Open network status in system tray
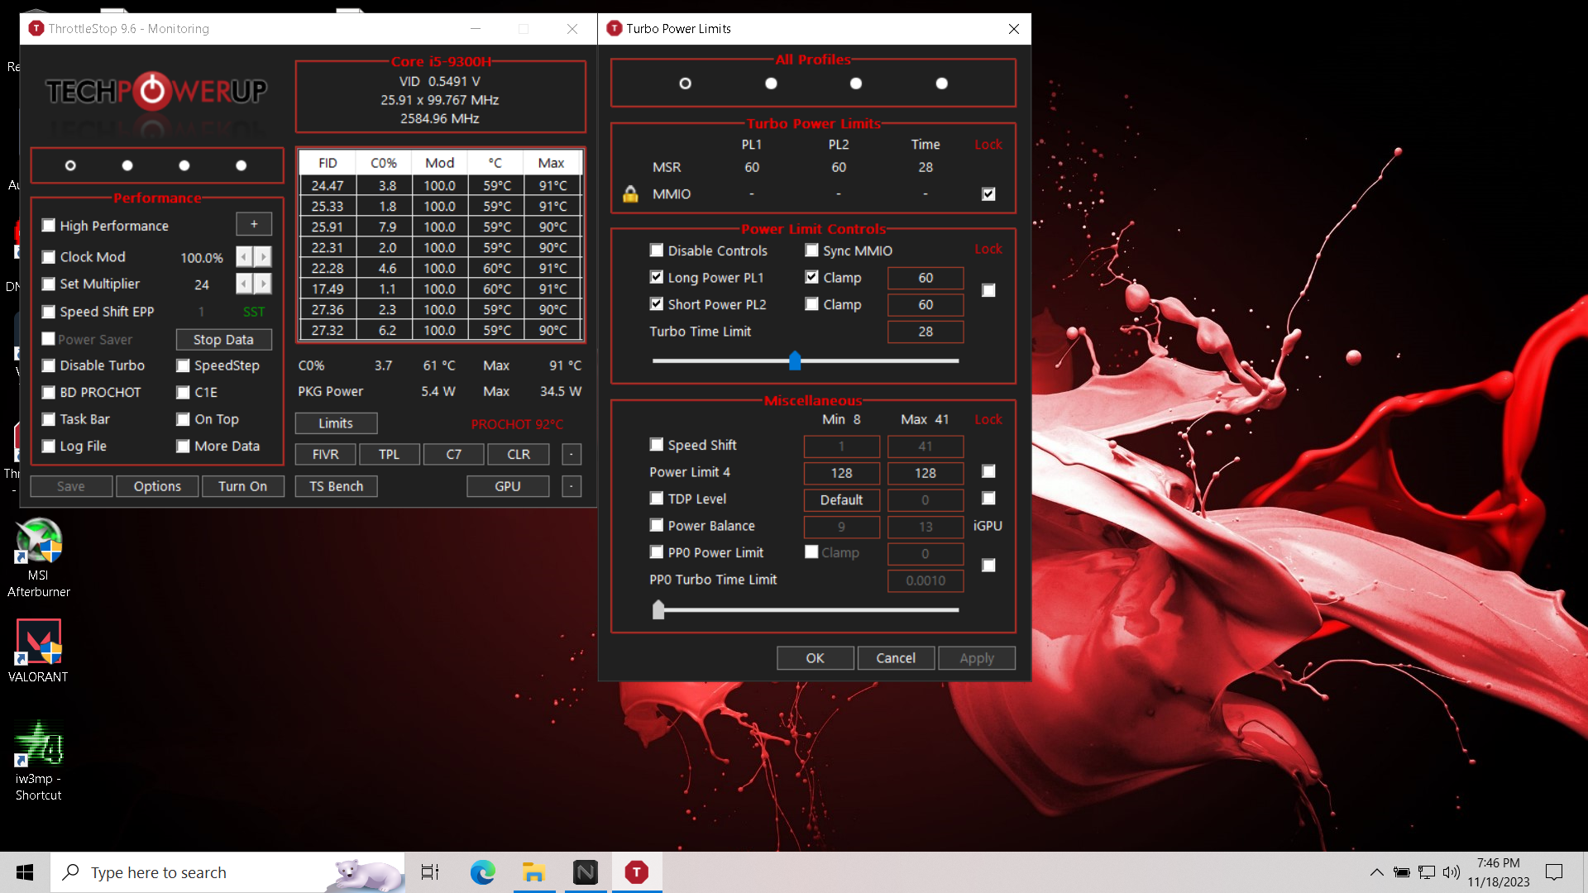This screenshot has width=1588, height=893. tap(1427, 872)
